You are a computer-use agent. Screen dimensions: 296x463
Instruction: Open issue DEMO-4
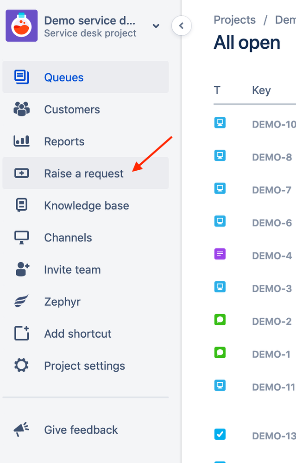(272, 256)
